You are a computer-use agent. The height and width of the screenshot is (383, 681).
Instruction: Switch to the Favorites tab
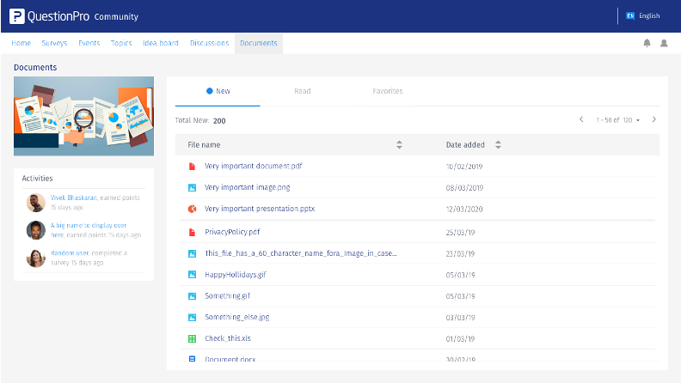click(x=388, y=91)
